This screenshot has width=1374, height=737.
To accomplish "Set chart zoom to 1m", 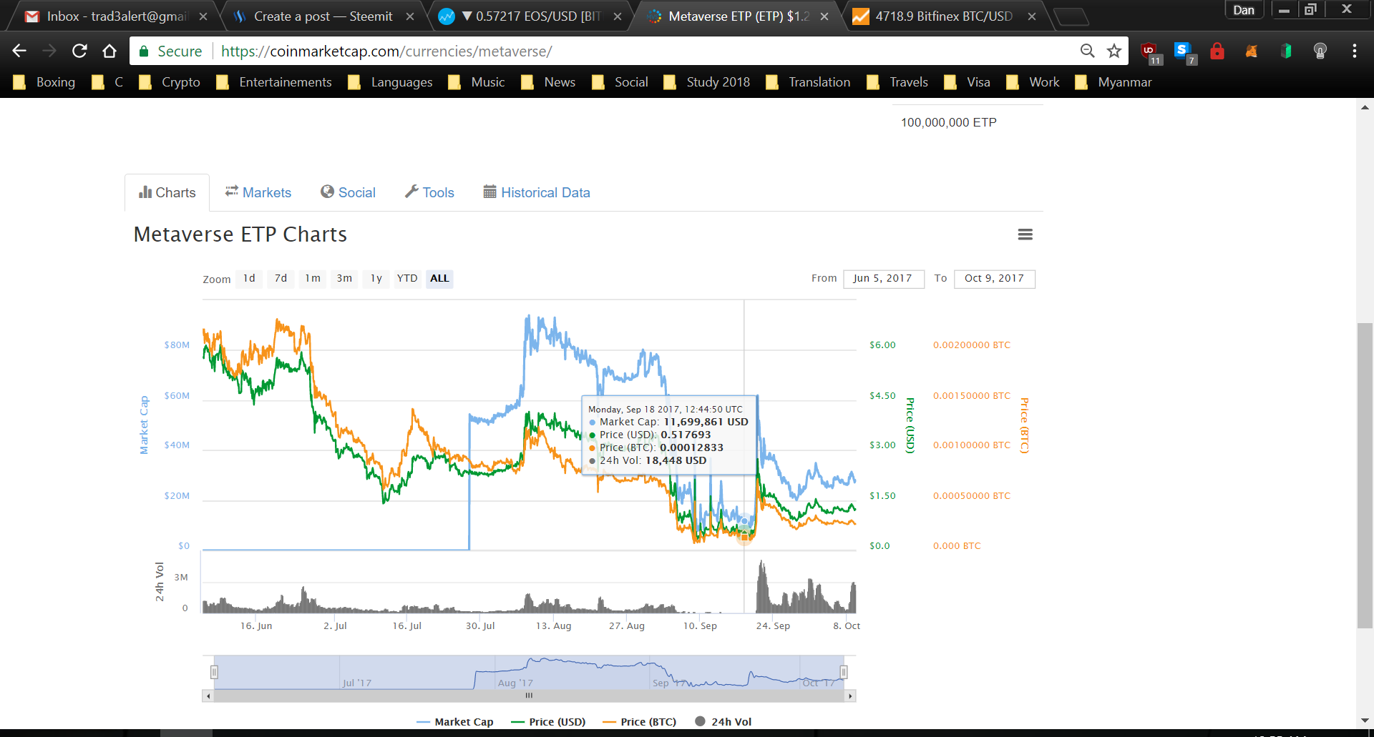I will click(313, 278).
